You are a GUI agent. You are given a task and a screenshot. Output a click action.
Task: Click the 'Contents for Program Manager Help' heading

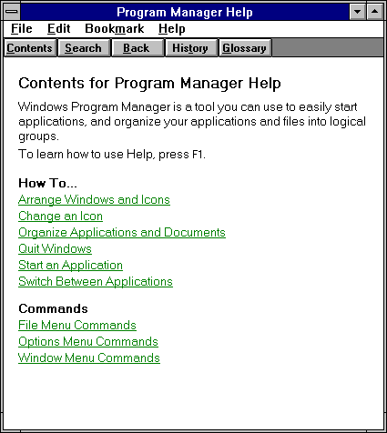click(149, 84)
